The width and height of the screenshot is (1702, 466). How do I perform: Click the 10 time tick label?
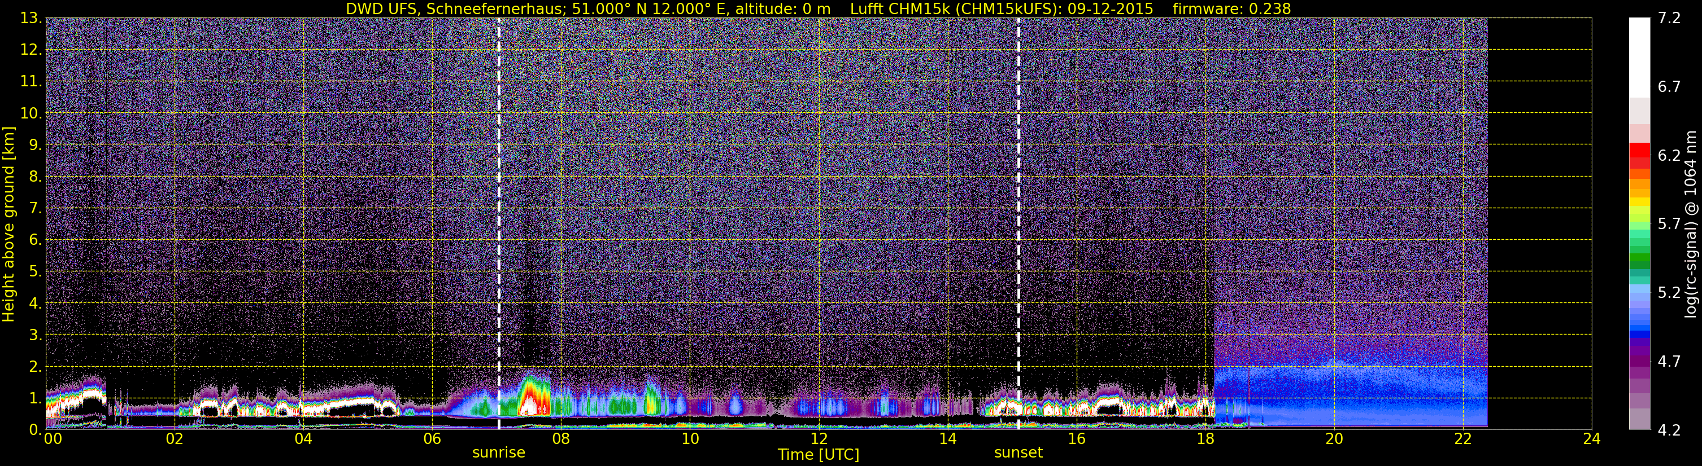690,439
